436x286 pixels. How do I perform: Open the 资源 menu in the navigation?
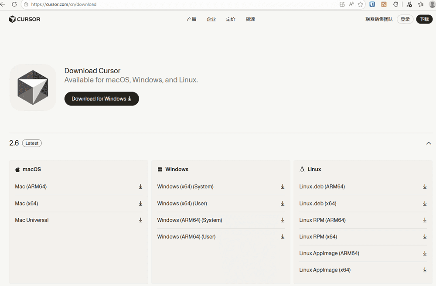click(250, 19)
